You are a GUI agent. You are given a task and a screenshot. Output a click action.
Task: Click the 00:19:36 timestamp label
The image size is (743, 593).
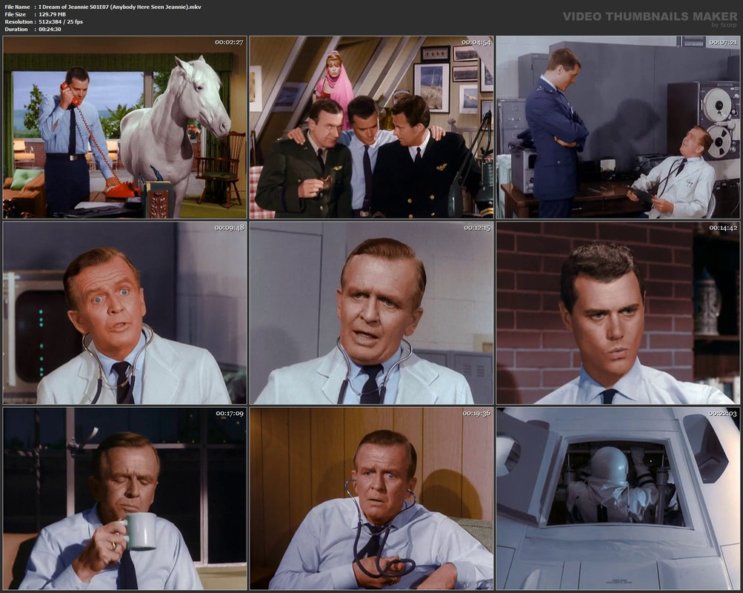[476, 414]
